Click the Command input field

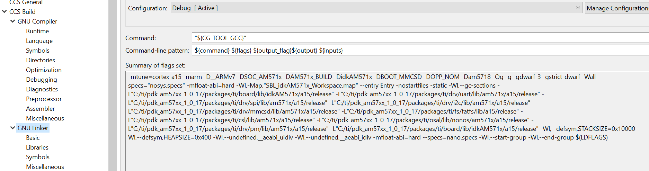pos(420,38)
